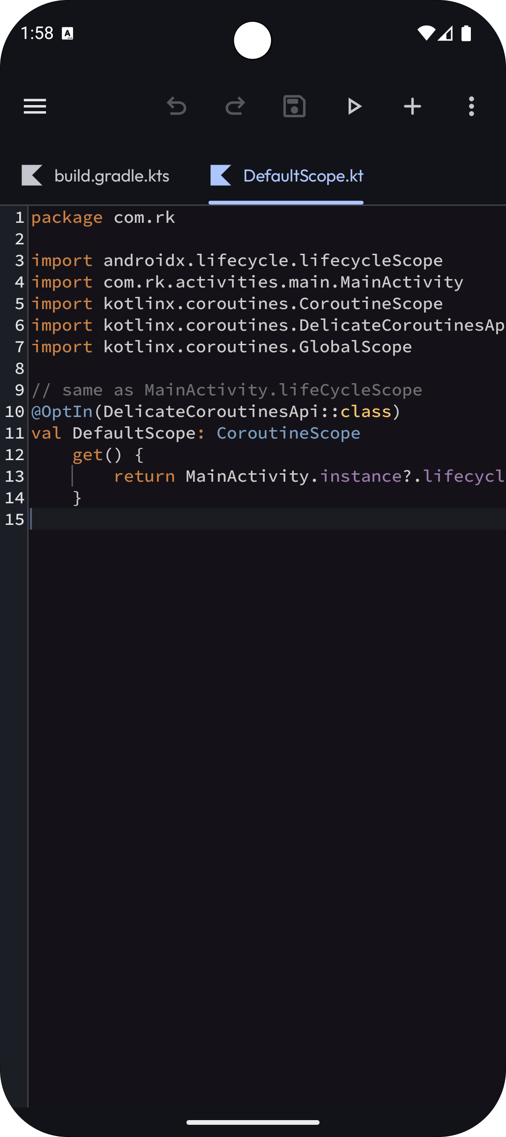The width and height of the screenshot is (506, 1137).
Task: Undo the last edit
Action: pos(177,106)
